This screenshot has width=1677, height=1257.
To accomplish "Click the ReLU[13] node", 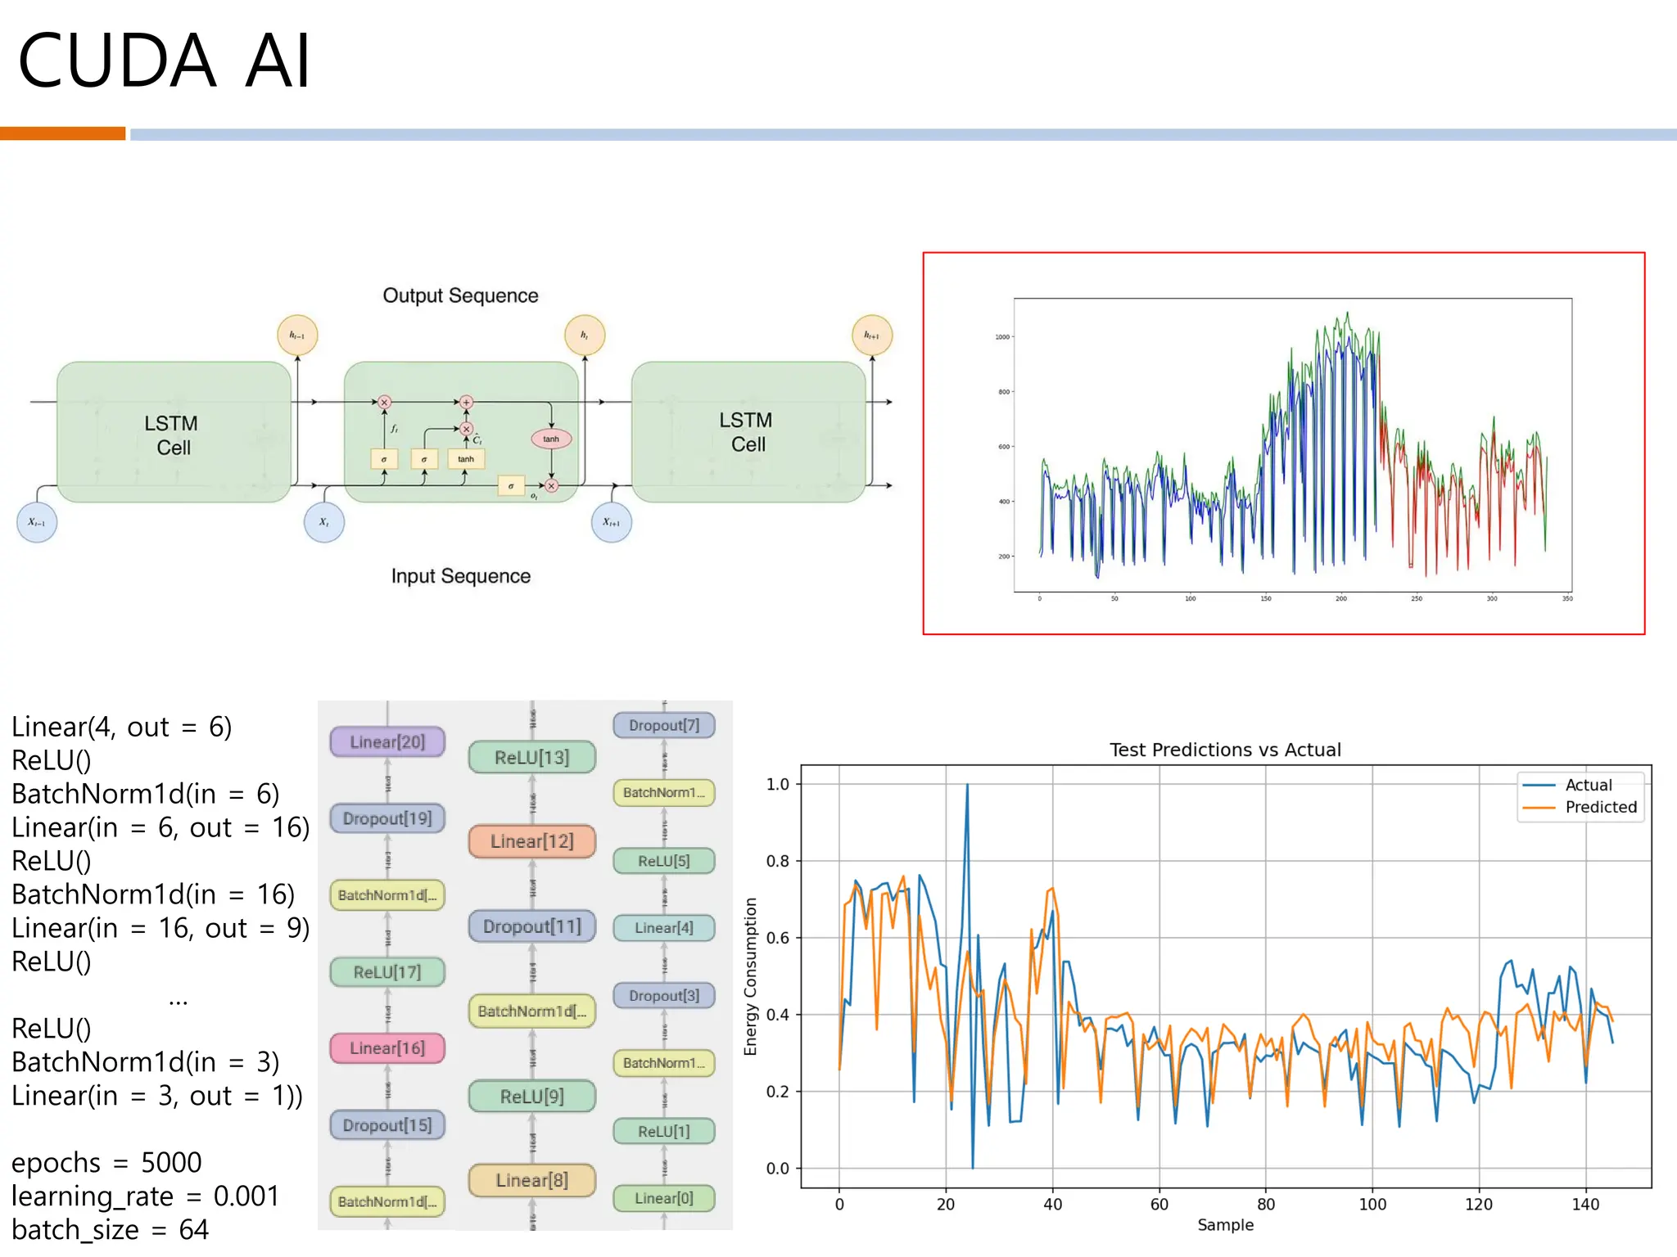I will click(531, 757).
